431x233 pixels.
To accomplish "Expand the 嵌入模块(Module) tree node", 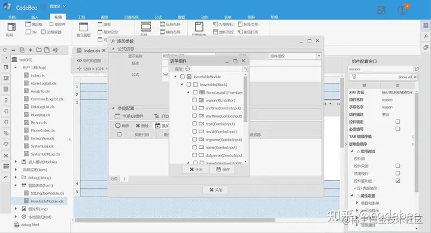I will coord(16,162).
